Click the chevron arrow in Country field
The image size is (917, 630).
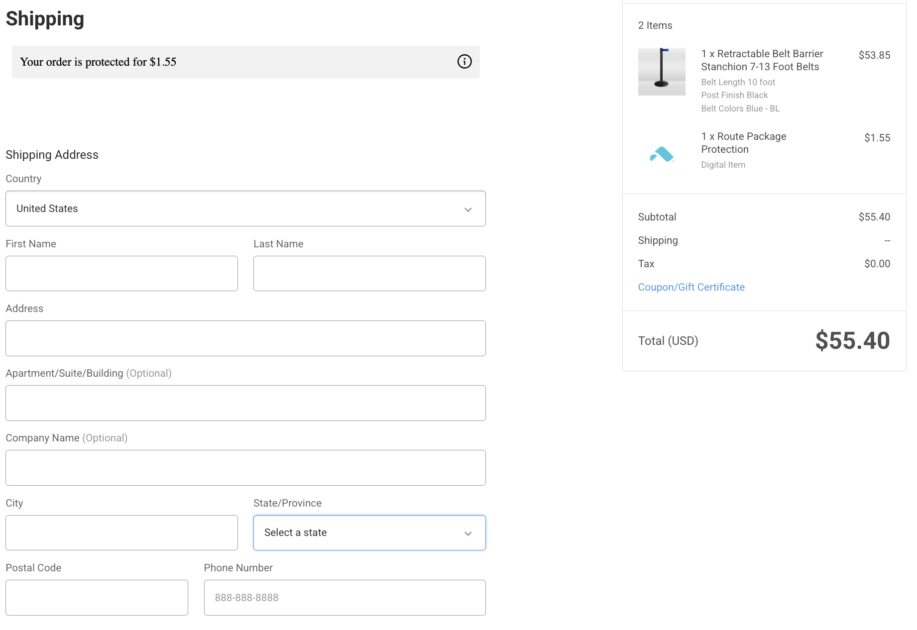pyautogui.click(x=467, y=210)
